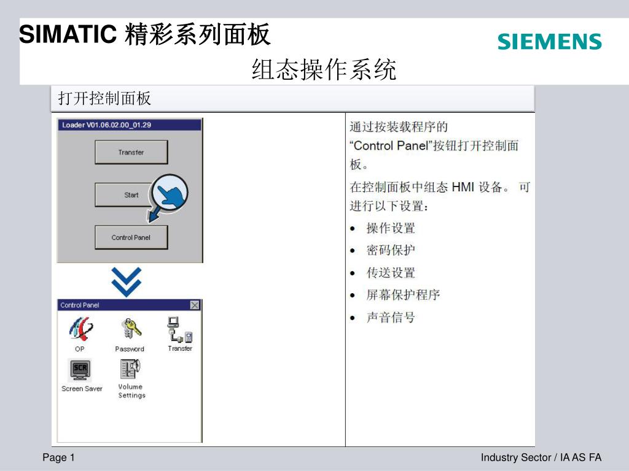The image size is (629, 471).
Task: Click the bullet text 声音信号
Action: click(390, 318)
